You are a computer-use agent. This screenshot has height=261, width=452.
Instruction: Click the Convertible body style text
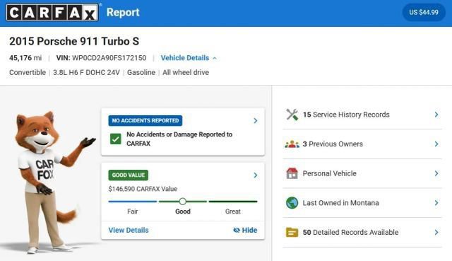tap(28, 72)
